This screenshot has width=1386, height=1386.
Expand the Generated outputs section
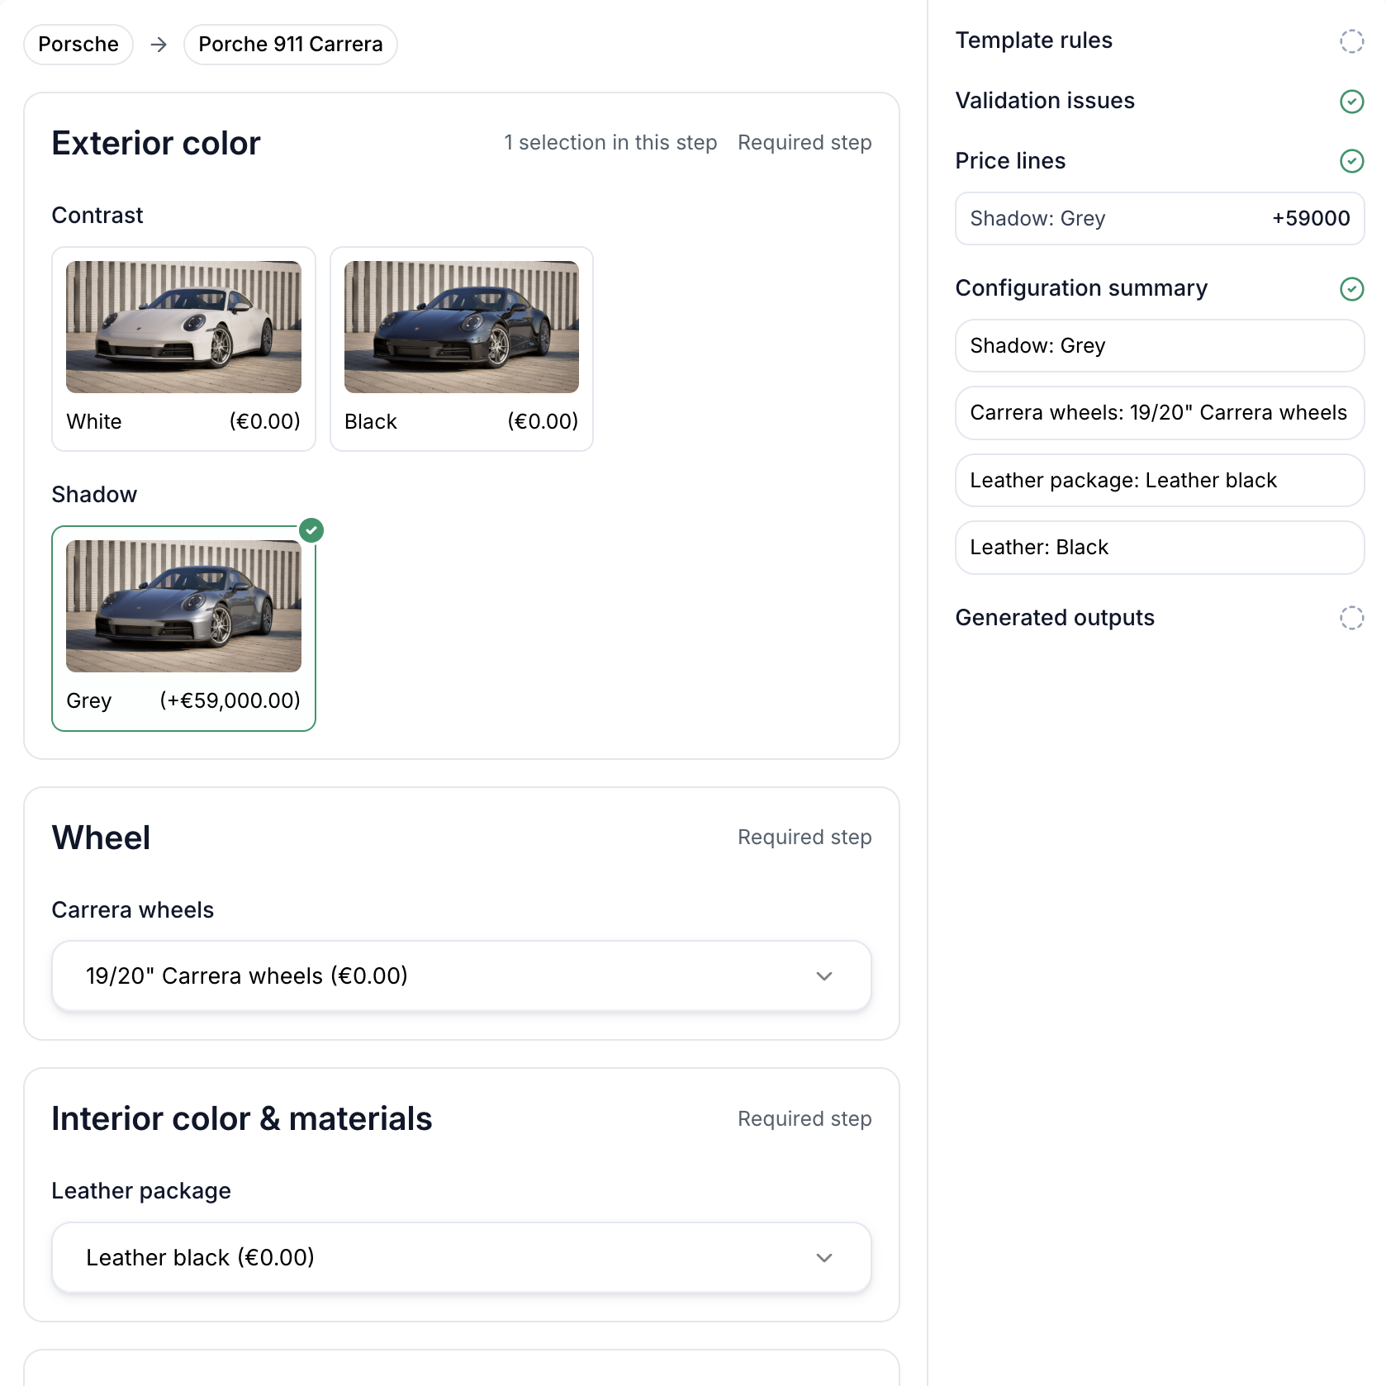tap(1160, 618)
